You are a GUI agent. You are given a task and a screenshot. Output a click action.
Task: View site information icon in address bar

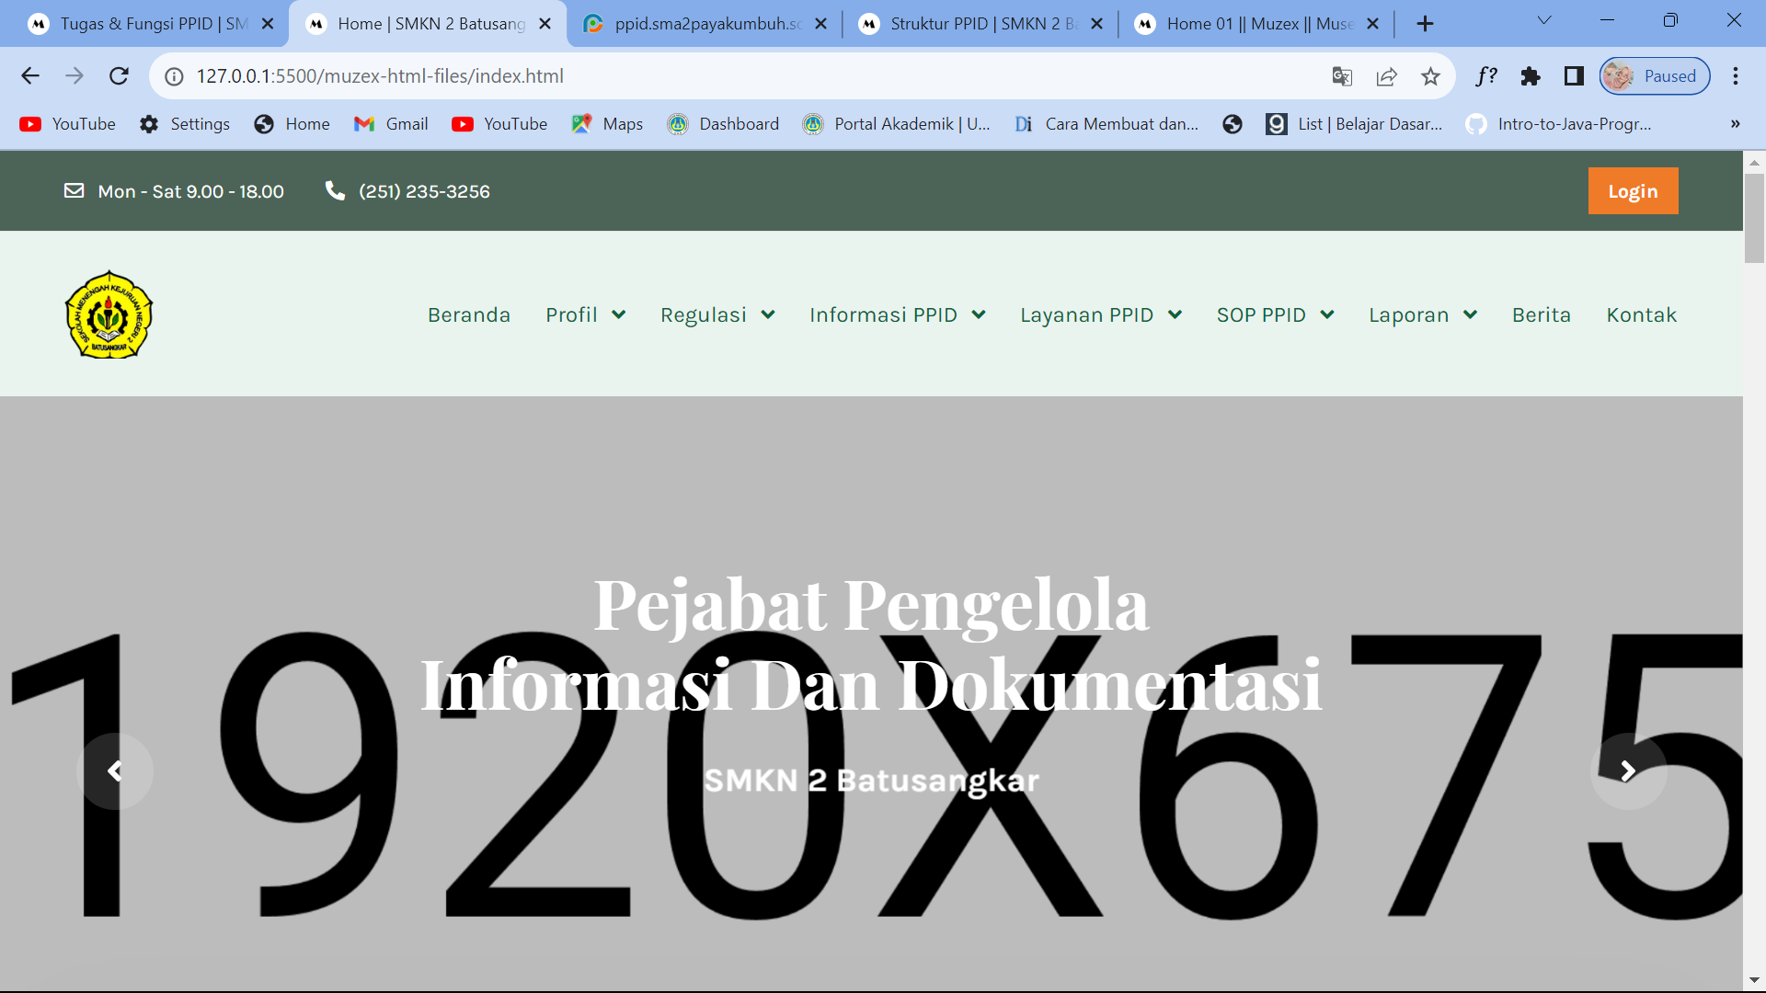pos(174,76)
